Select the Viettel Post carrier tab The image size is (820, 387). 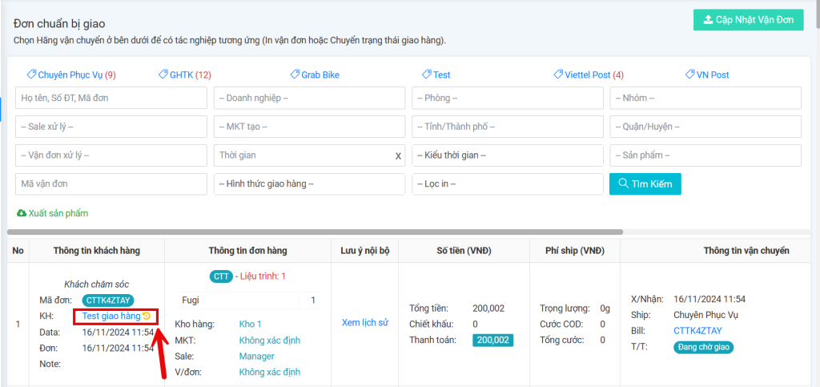tap(588, 75)
